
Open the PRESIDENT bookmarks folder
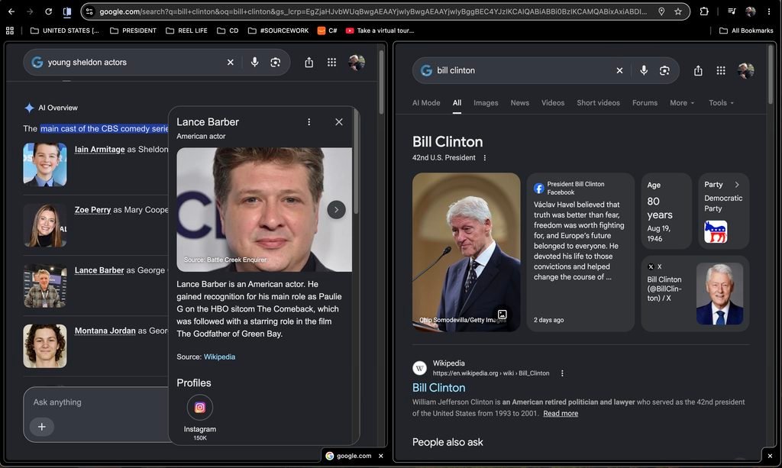click(133, 31)
